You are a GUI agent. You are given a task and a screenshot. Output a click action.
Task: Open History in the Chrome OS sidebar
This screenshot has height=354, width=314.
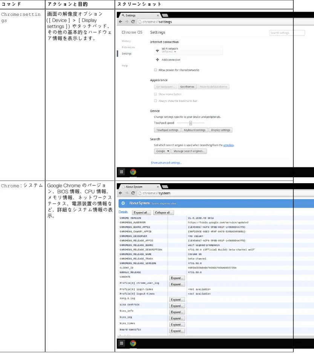click(126, 41)
